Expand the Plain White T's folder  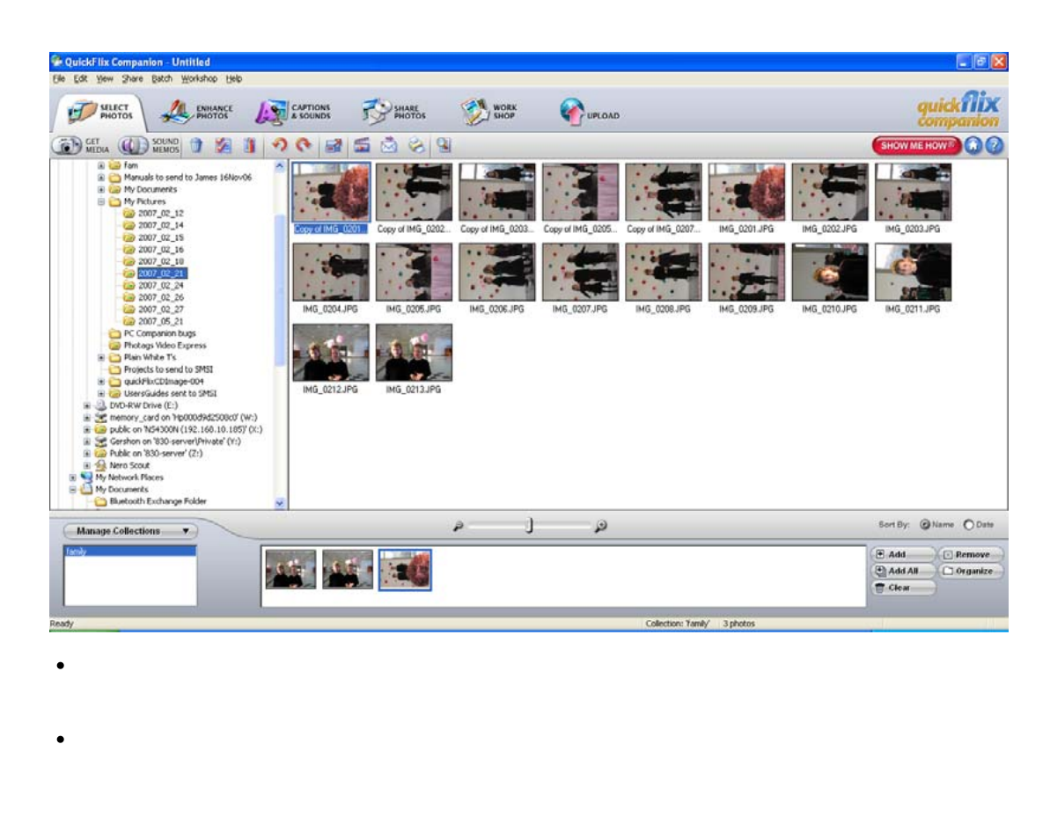point(101,357)
